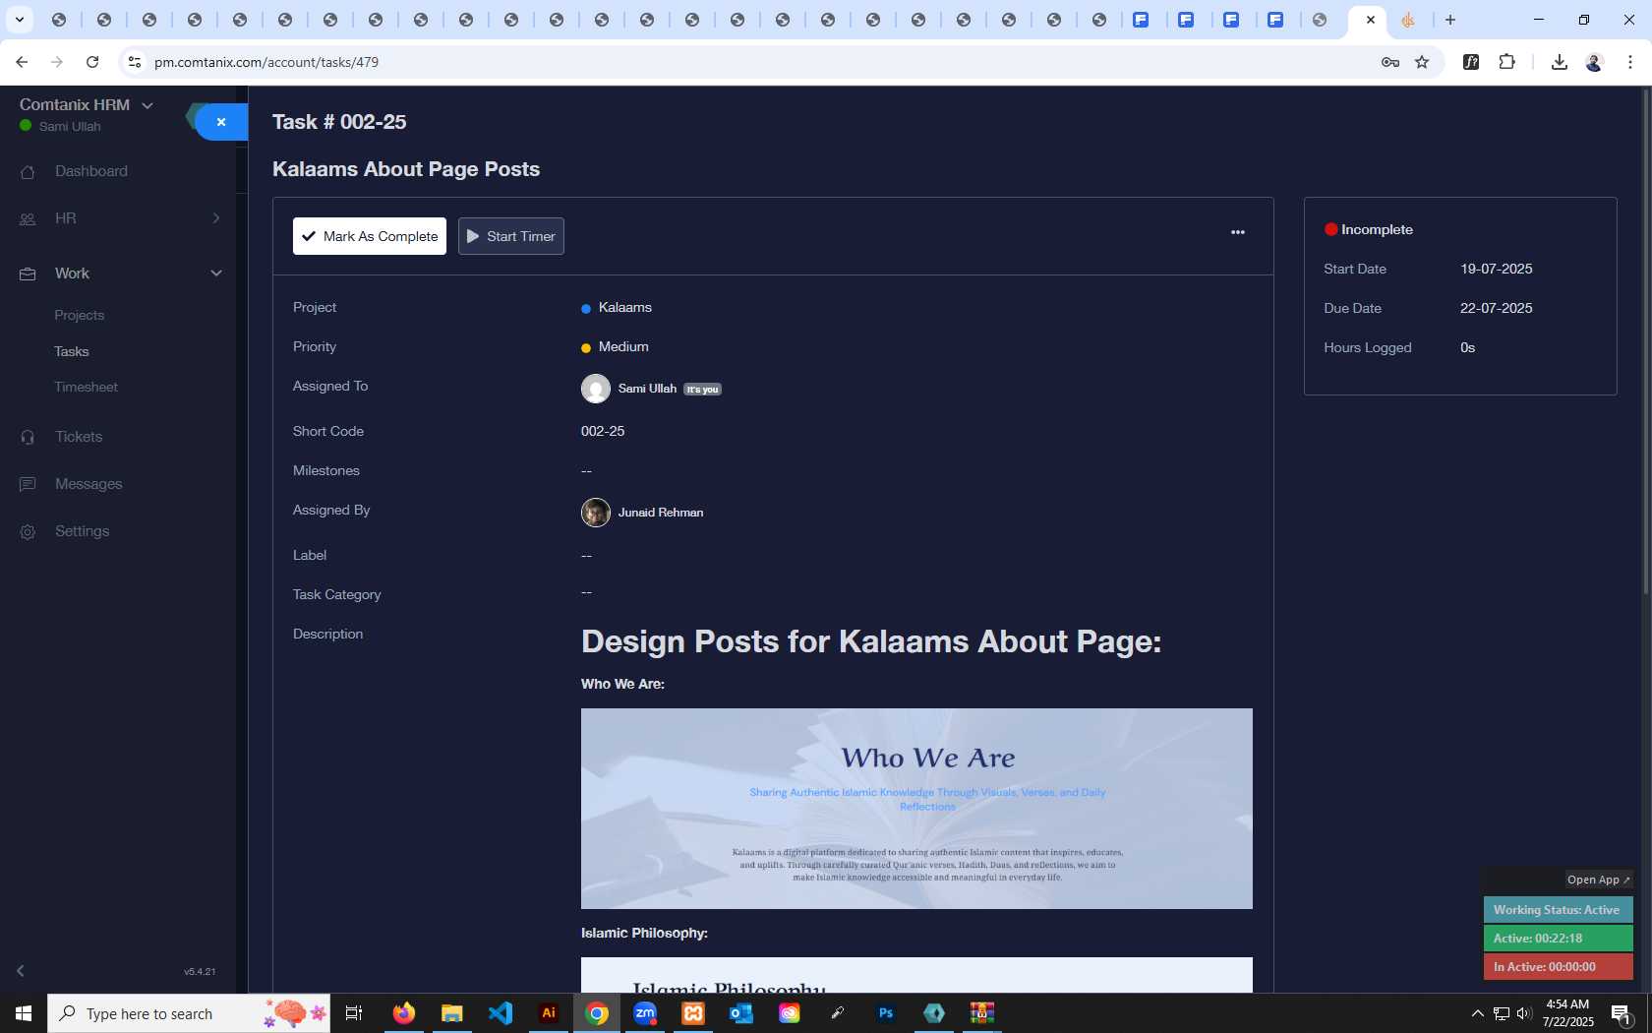Click the In Active timer bar
Screen dimensions: 1652x1033
(x=1558, y=967)
